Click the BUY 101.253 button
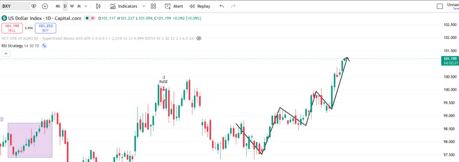Image resolution: width=459 pixels, height=162 pixels. click(46, 28)
